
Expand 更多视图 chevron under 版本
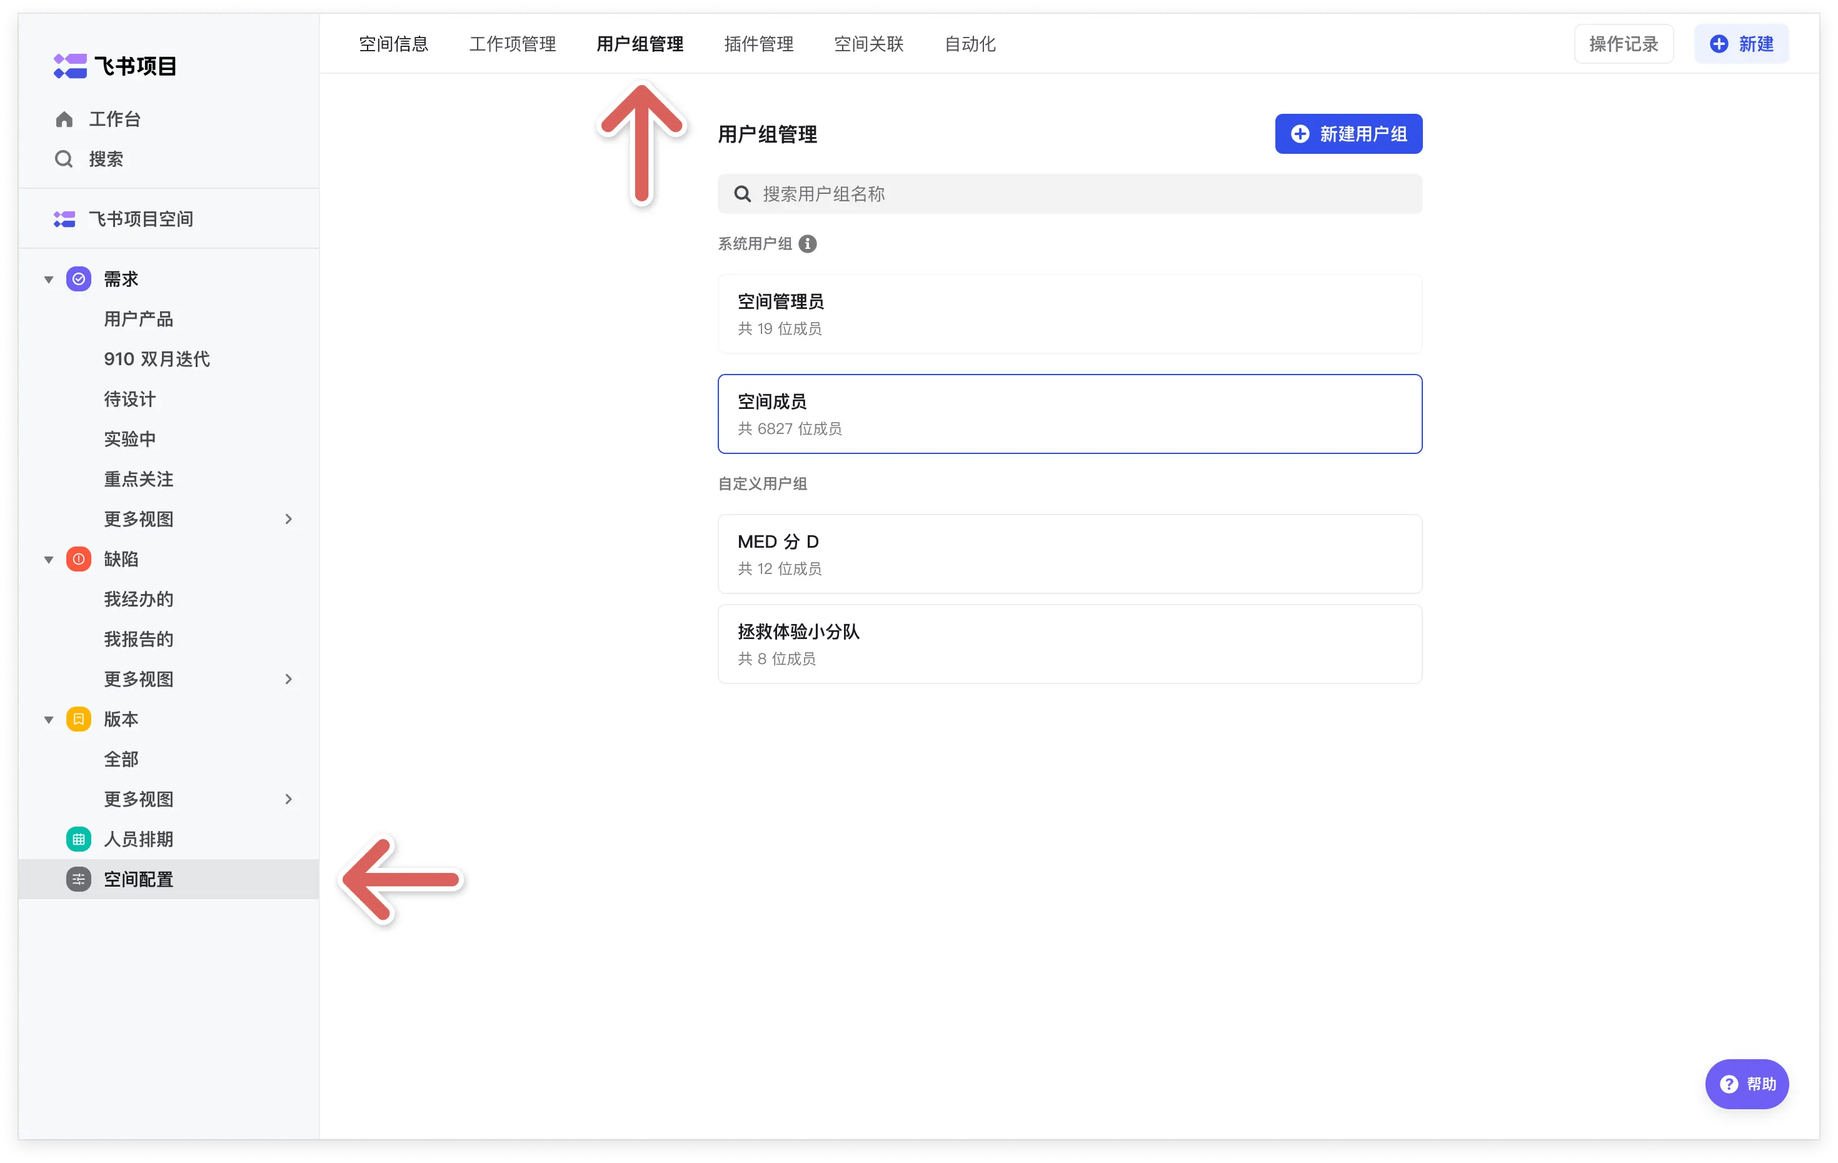pos(289,798)
